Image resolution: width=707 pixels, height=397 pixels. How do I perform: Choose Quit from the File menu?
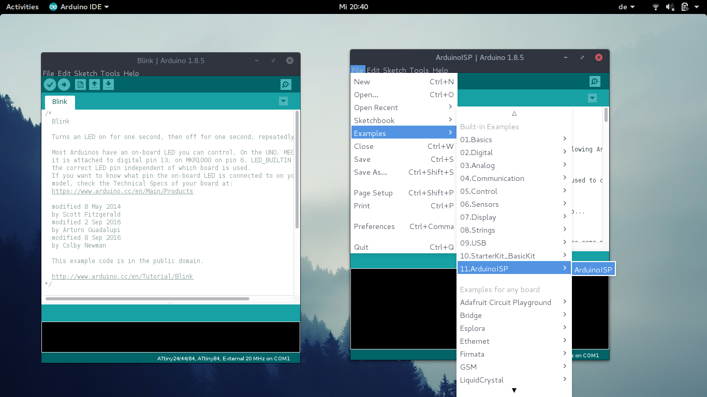404,247
